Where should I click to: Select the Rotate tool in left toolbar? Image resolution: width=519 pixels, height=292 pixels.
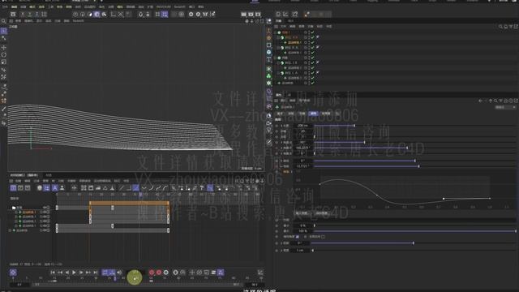coord(3,54)
